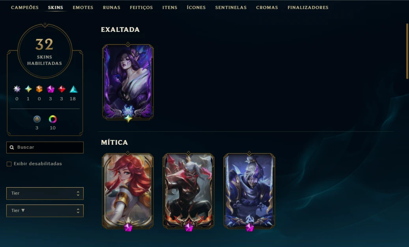Select the purple Exaltada skin card

point(128,82)
